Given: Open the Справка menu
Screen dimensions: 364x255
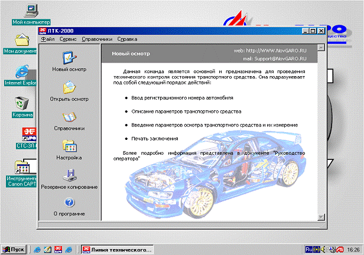Looking at the screenshot, I should [x=127, y=39].
